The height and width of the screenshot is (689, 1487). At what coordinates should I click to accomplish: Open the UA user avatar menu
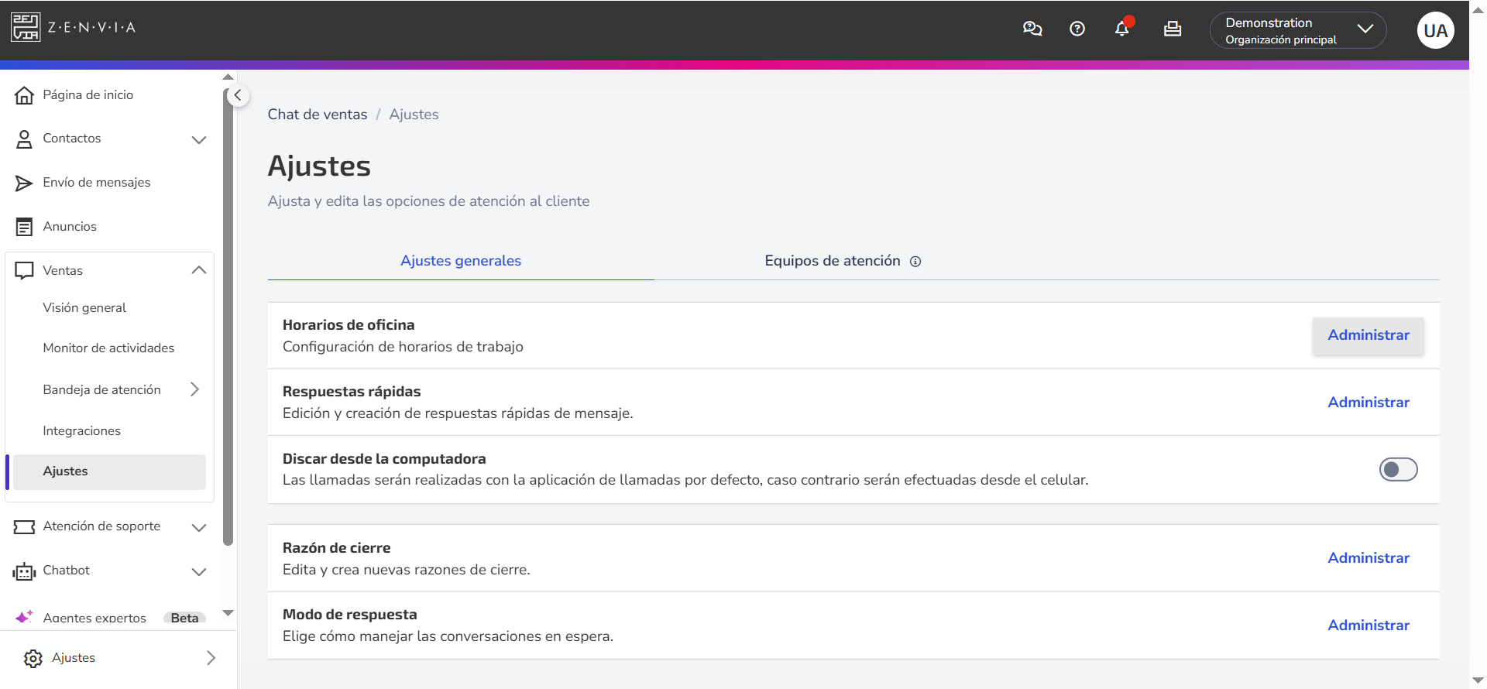point(1435,30)
